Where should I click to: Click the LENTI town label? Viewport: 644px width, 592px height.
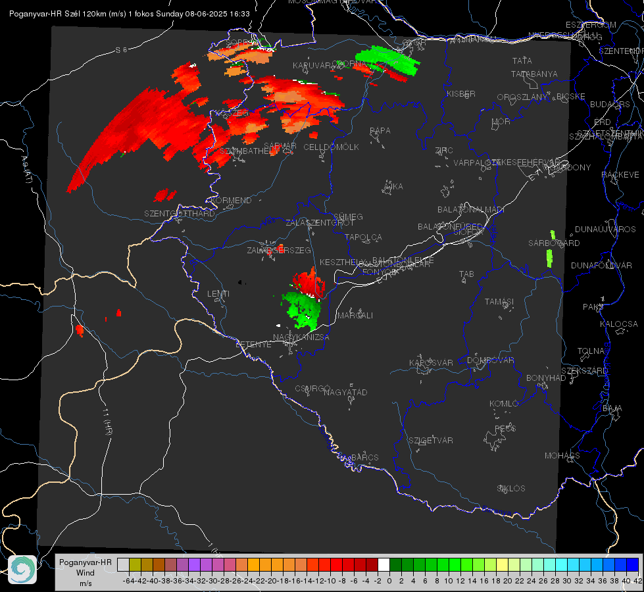(218, 293)
